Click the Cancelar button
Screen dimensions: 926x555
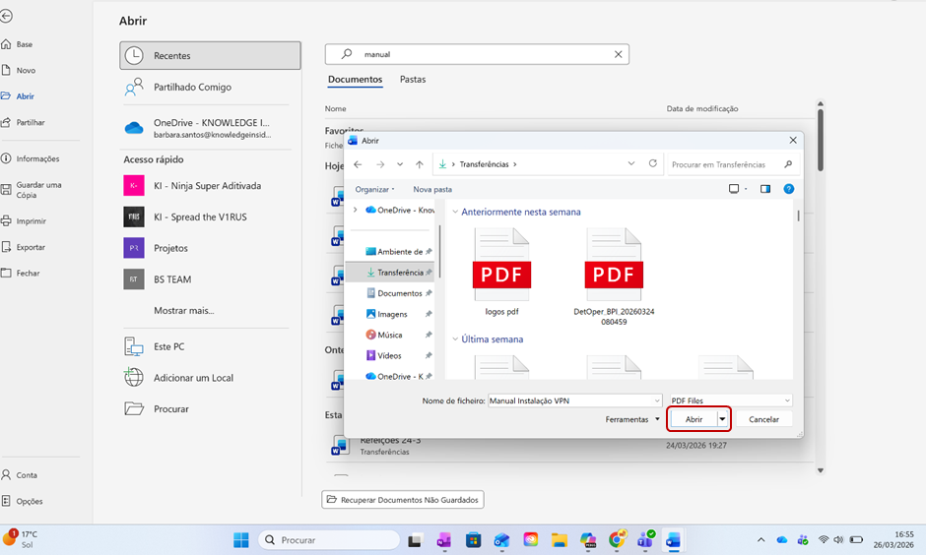coord(763,419)
